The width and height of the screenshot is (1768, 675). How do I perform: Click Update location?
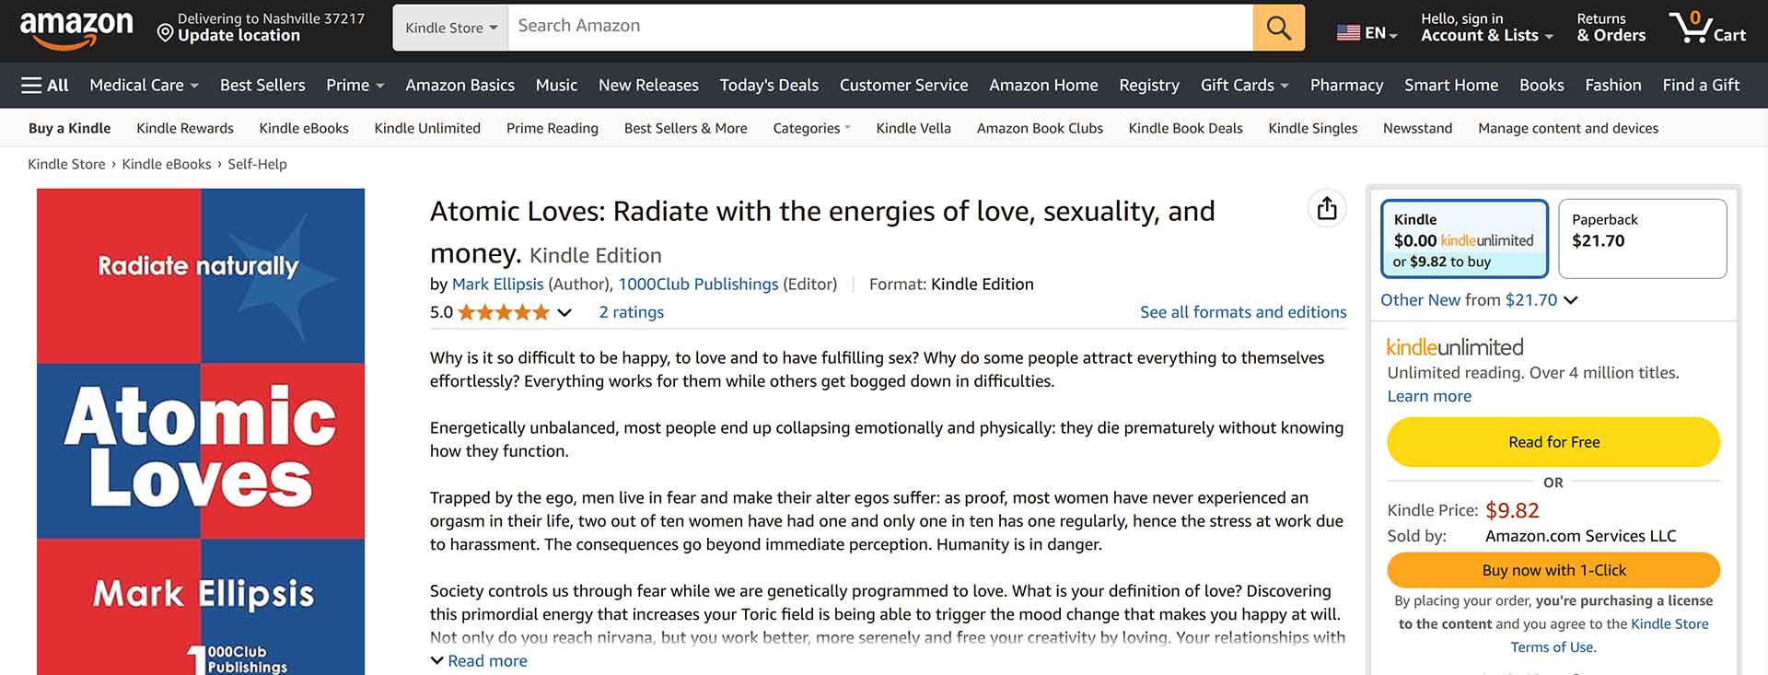tap(238, 36)
